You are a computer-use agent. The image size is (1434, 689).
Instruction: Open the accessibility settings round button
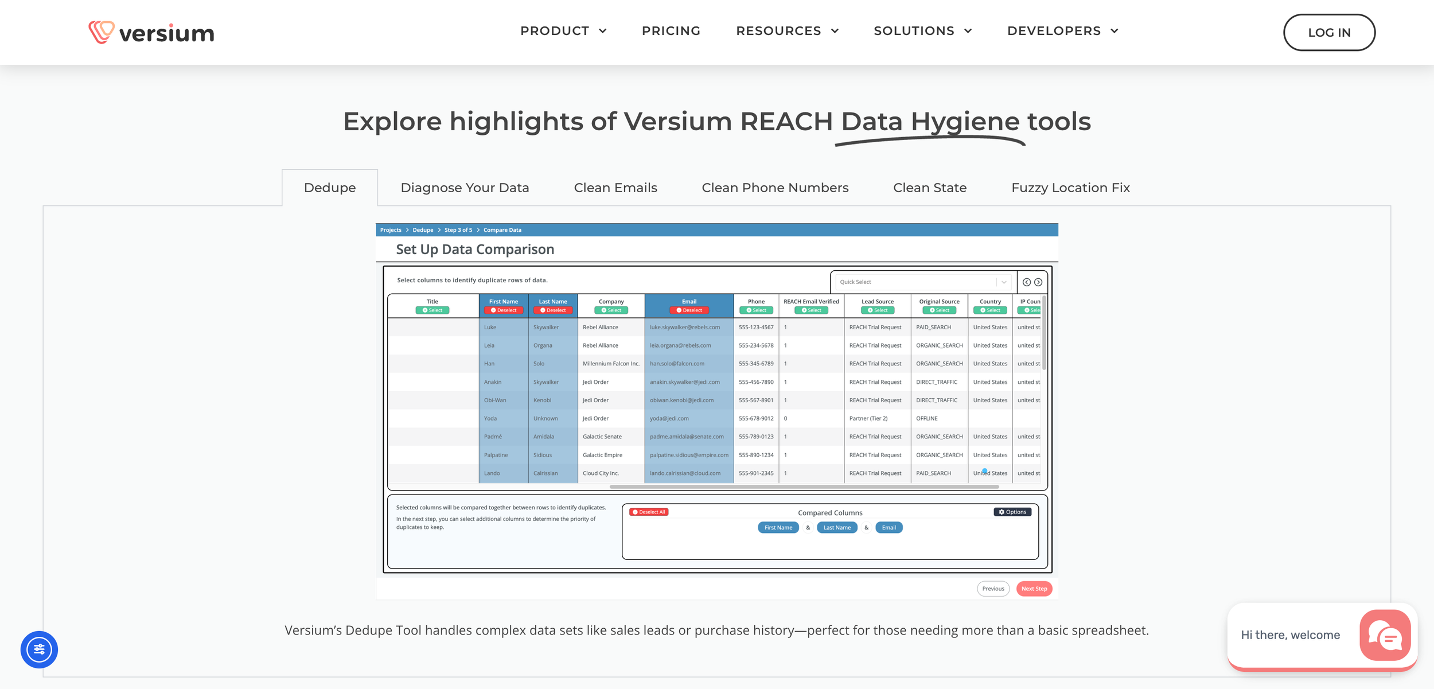[39, 649]
